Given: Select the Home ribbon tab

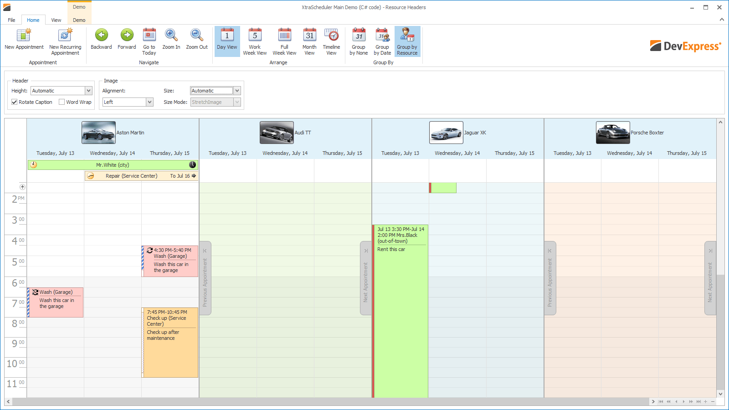Looking at the screenshot, I should (x=33, y=20).
